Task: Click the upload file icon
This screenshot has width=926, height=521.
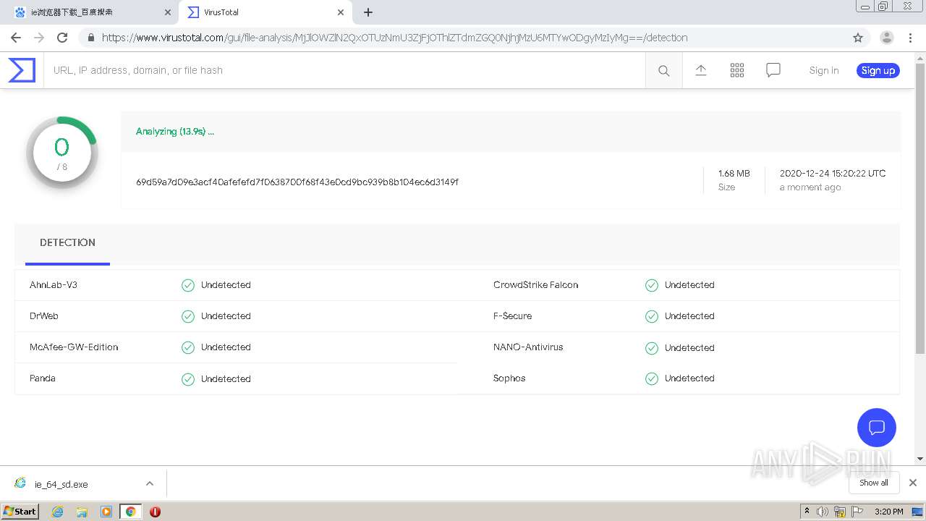Action: pos(701,70)
